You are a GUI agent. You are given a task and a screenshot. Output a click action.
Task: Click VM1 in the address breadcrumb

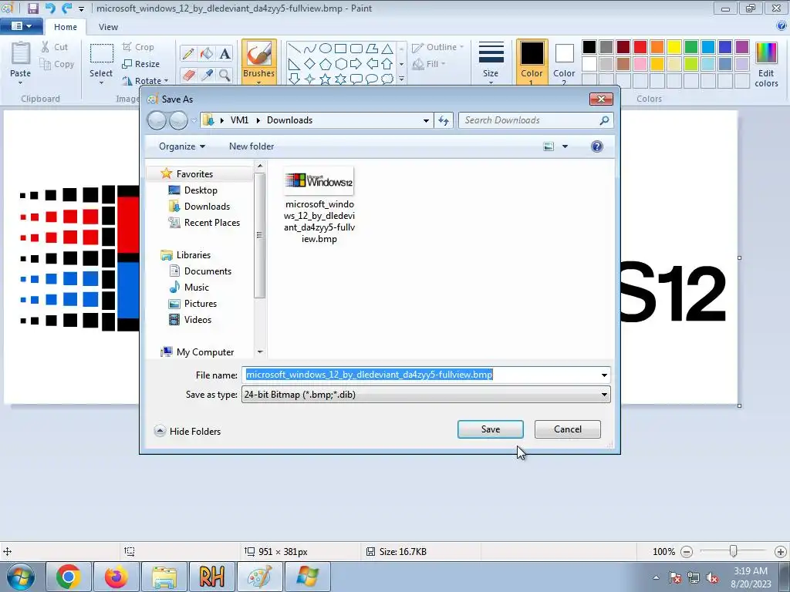click(239, 120)
